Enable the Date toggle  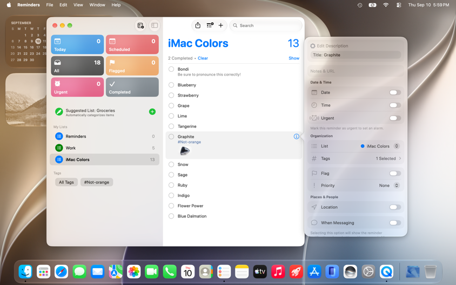point(395,92)
